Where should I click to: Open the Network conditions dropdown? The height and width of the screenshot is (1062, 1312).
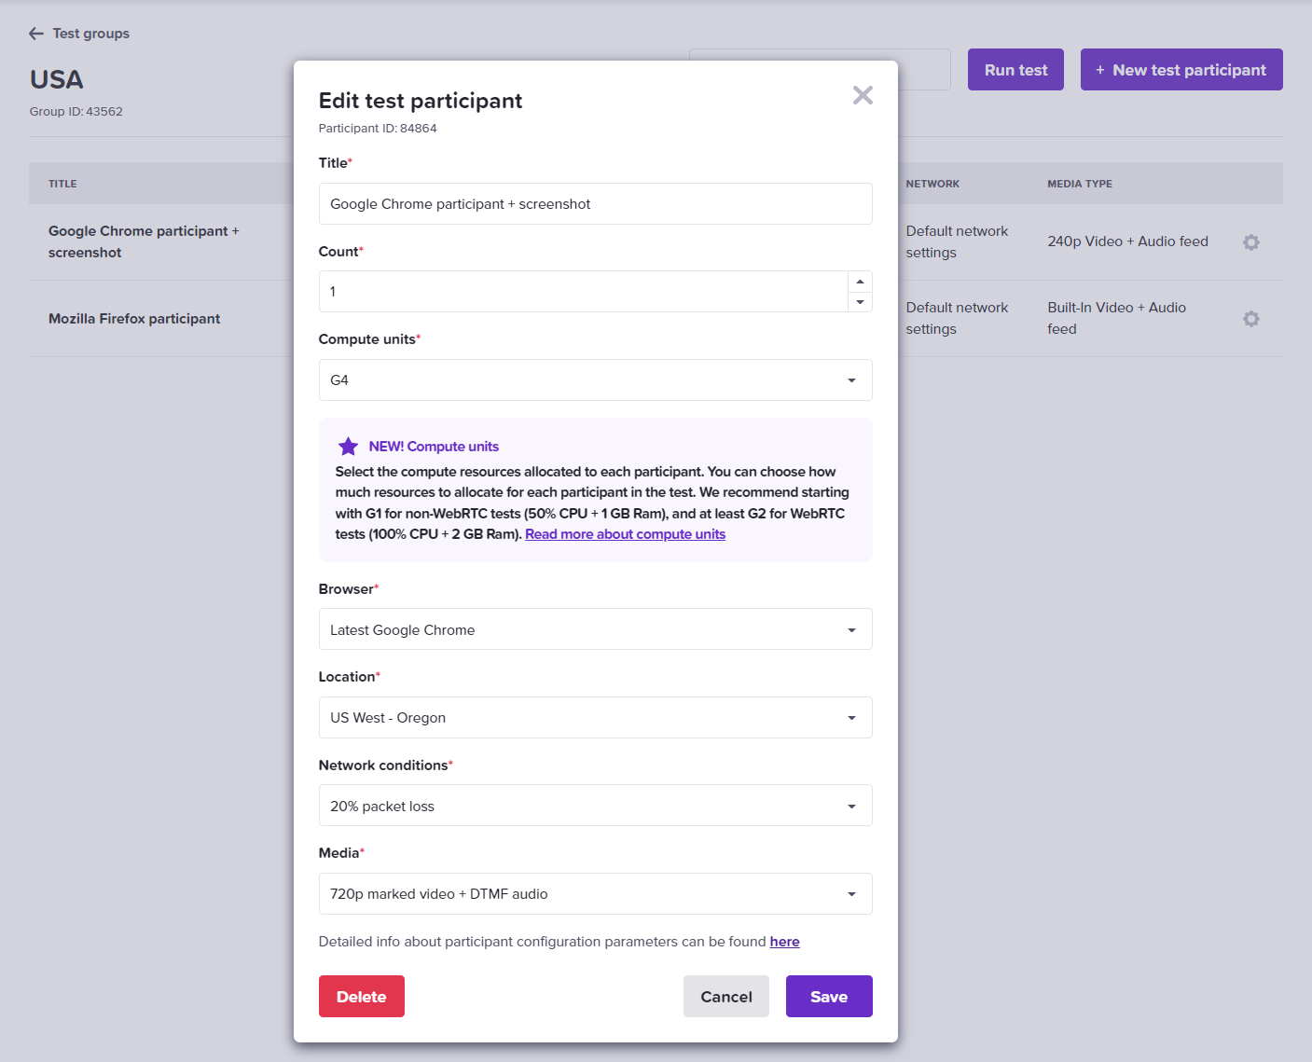(849, 805)
